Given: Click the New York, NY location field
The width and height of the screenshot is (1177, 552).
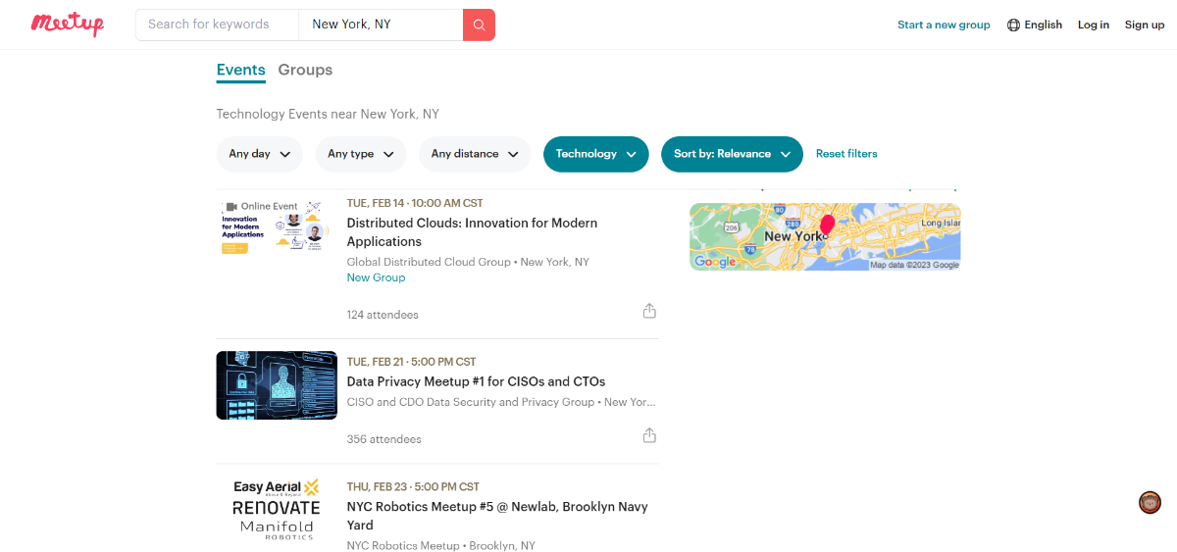Looking at the screenshot, I should pos(381,25).
